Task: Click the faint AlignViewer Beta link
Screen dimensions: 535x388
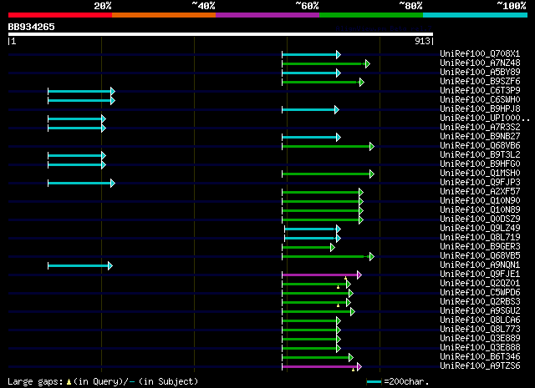Action: [384, 28]
